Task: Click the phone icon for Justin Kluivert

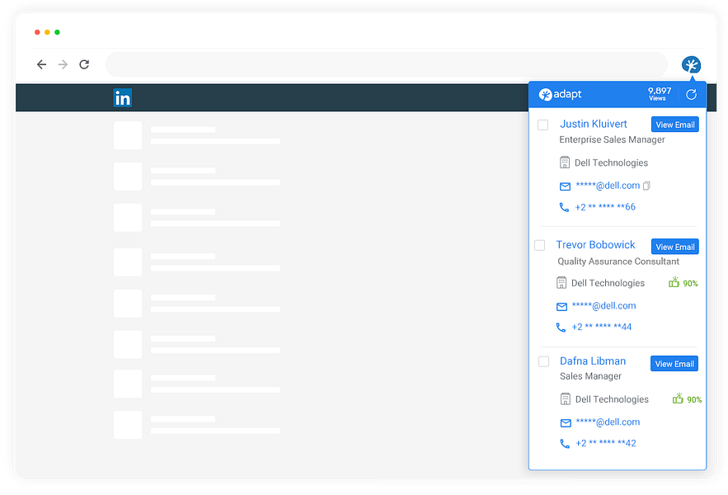Action: (564, 207)
